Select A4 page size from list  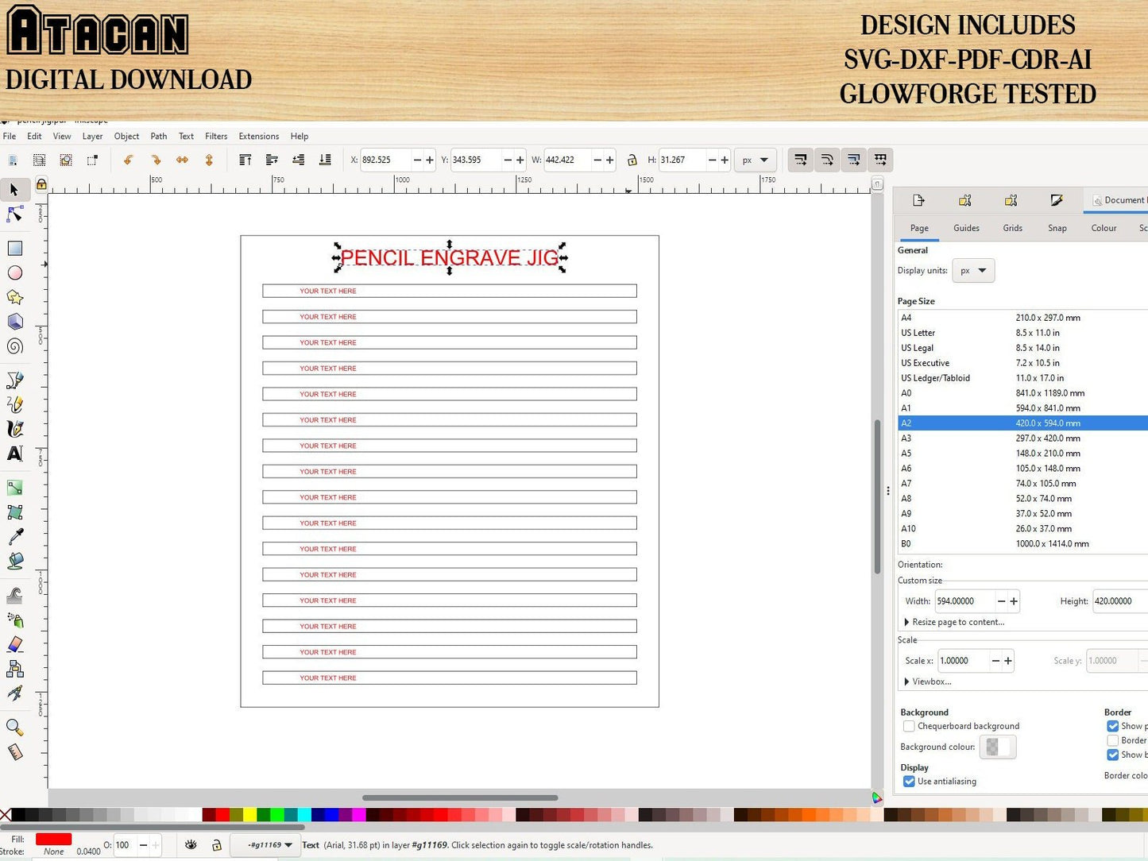point(906,318)
